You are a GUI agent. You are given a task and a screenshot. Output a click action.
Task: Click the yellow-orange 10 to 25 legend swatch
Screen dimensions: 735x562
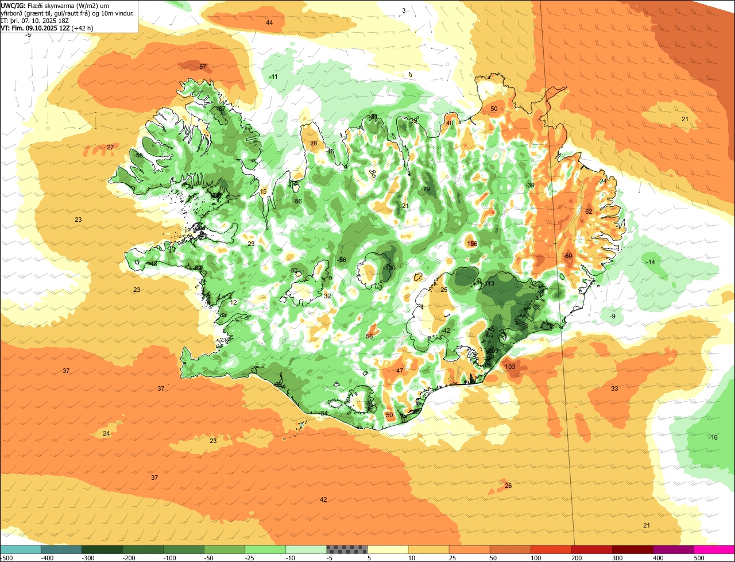(x=428, y=549)
